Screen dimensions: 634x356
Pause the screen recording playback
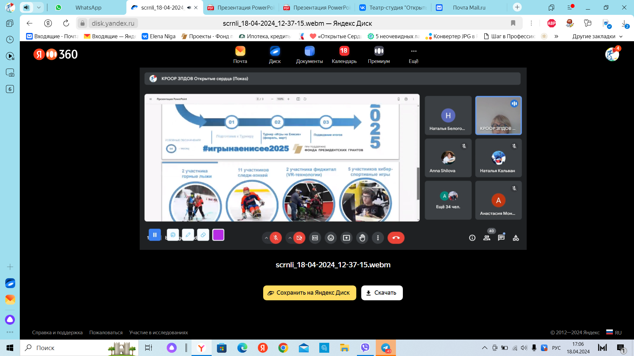pyautogui.click(x=155, y=235)
